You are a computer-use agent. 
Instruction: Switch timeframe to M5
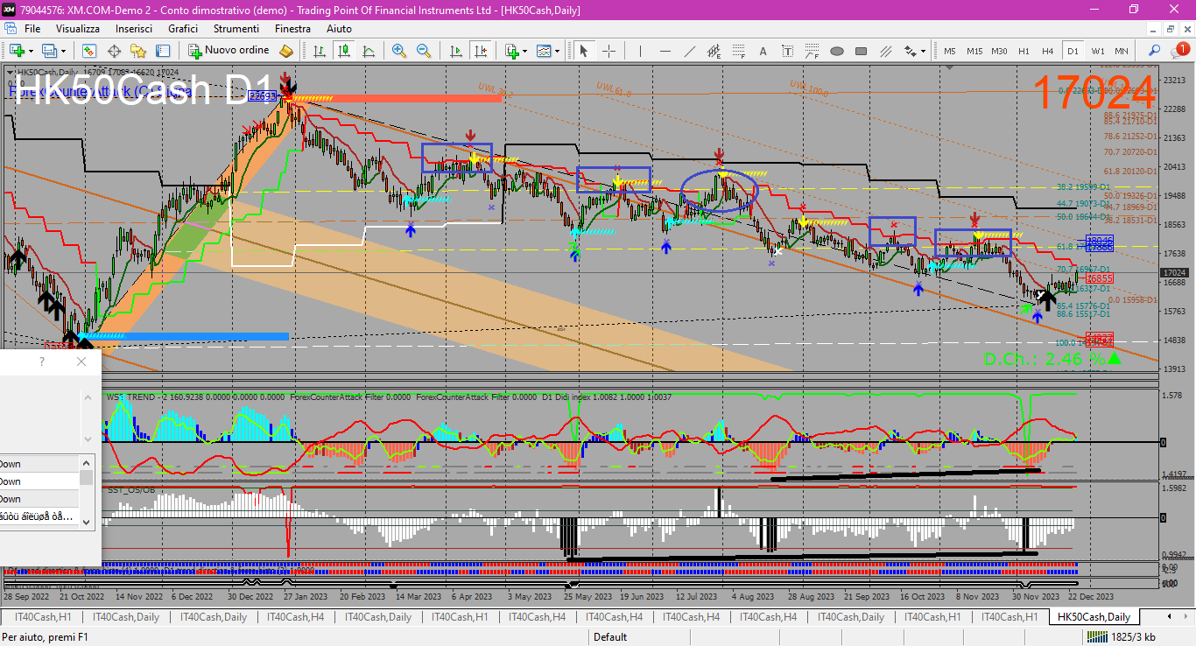point(950,51)
